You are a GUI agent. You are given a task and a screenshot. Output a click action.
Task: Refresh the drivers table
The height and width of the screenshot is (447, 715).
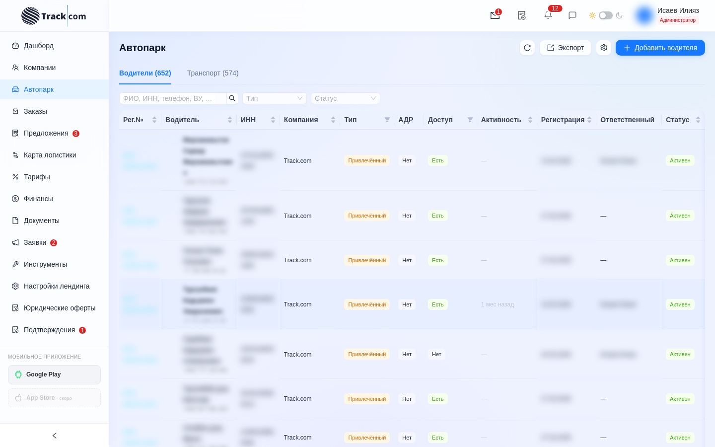coord(527,48)
